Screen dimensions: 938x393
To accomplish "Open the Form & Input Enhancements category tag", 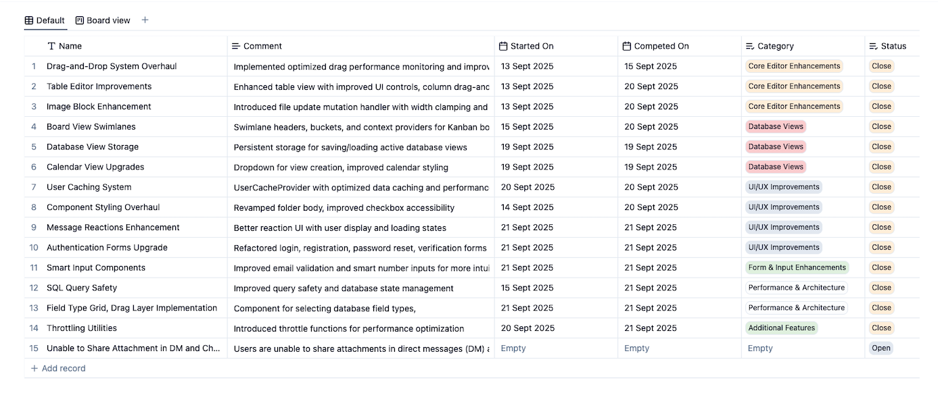I will click(x=797, y=267).
